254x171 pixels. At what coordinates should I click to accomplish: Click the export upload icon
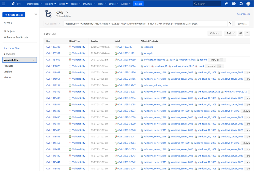click(247, 33)
